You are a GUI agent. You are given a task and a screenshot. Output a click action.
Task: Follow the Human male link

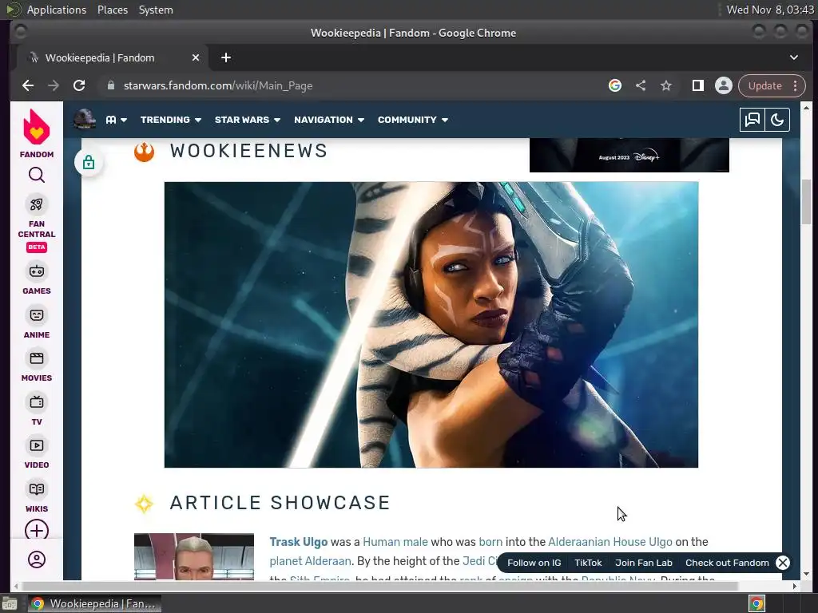[395, 542]
